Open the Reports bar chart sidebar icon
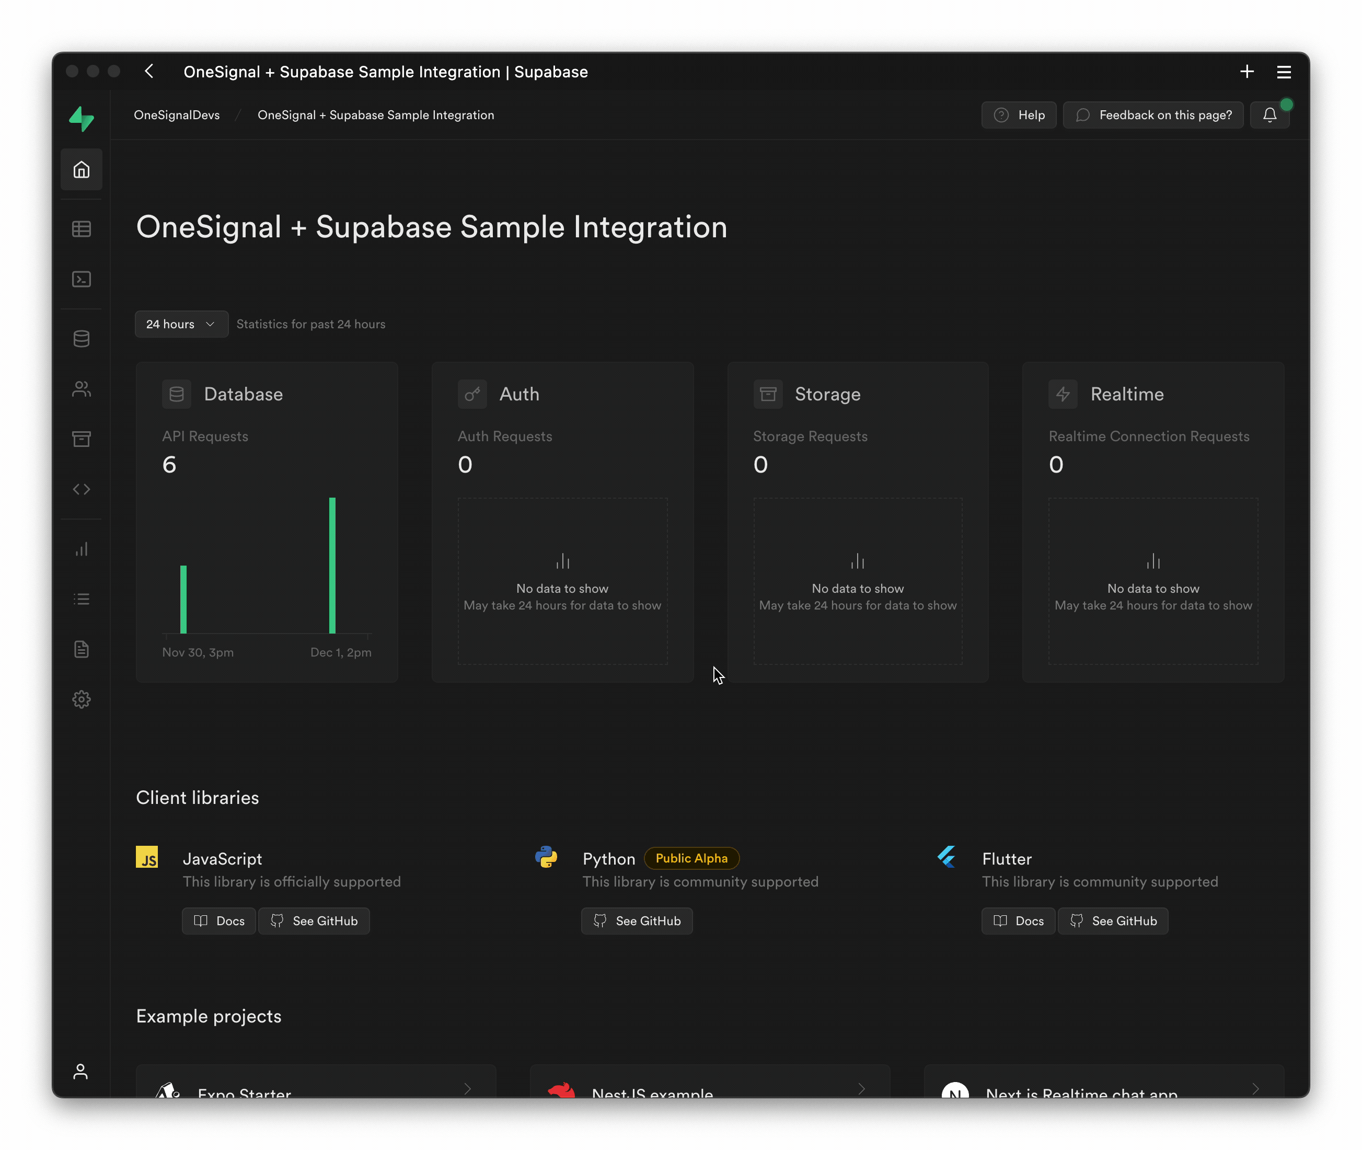The image size is (1362, 1150). 82,549
